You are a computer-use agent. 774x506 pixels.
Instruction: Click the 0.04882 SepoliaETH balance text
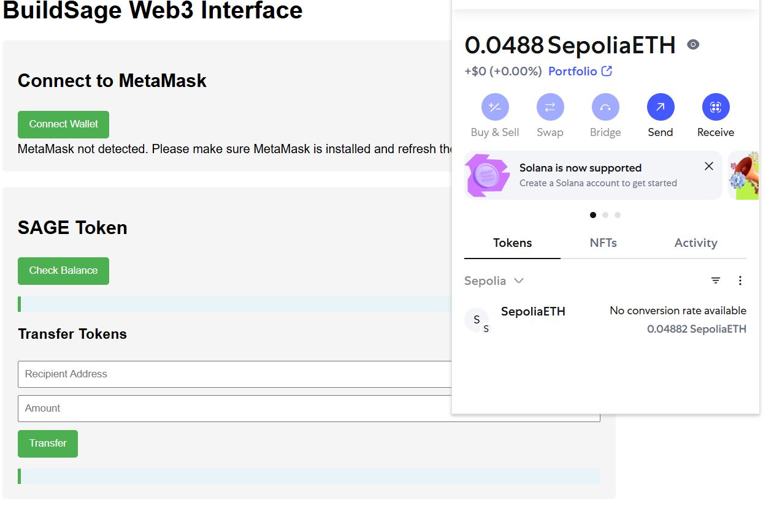click(697, 329)
